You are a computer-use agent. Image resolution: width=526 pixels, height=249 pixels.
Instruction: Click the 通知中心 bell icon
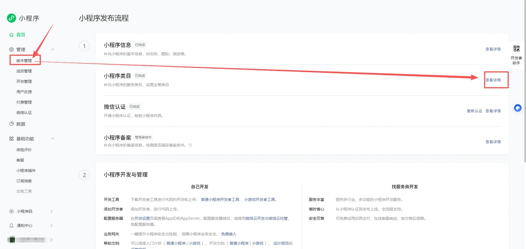click(12, 226)
